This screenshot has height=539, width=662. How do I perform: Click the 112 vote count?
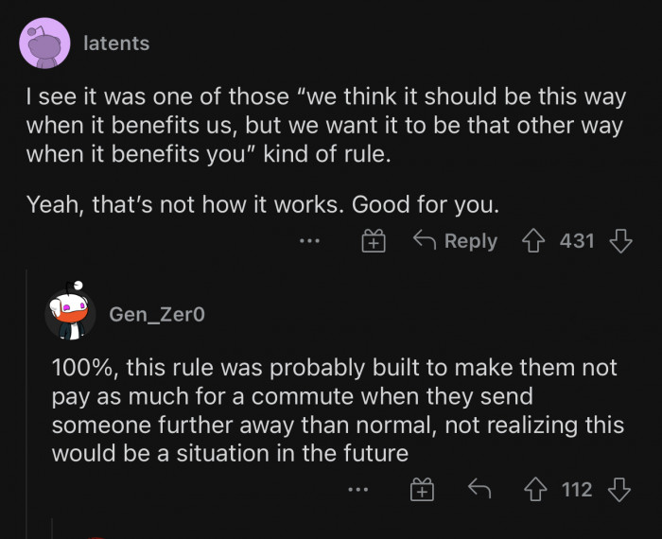pyautogui.click(x=577, y=489)
